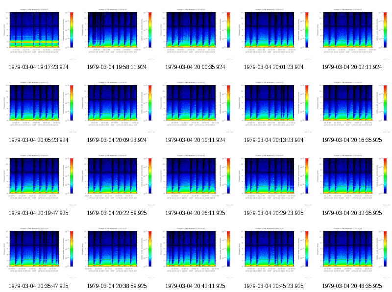Click caption text 1979-03-04 20:35:47.925
This screenshot has width=392, height=292.
click(39, 286)
